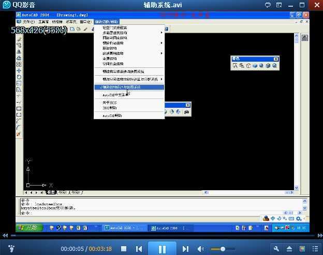Open the 工具箱 menu
The height and width of the screenshot is (255, 323).
[x=43, y=22]
